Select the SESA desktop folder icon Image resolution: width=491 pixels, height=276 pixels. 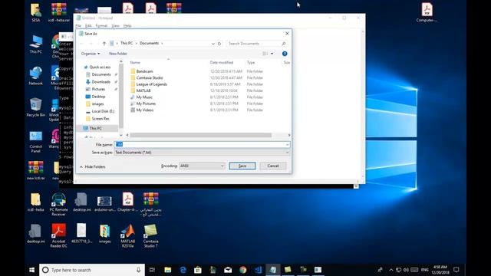[36, 12]
